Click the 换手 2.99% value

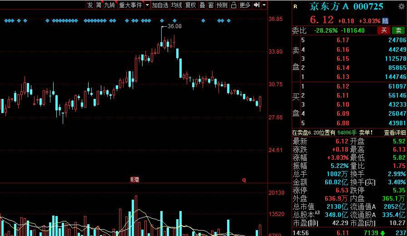[x=397, y=174]
